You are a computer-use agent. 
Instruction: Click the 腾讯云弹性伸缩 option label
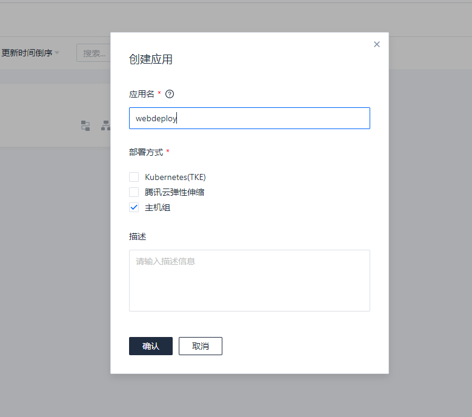tap(178, 192)
